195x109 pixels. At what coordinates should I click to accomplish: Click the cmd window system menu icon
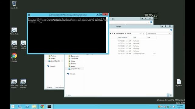(x=29, y=15)
